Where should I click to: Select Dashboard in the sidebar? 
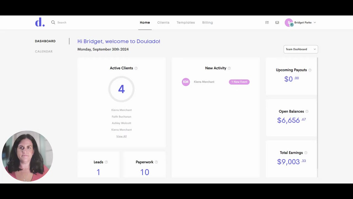(x=45, y=41)
